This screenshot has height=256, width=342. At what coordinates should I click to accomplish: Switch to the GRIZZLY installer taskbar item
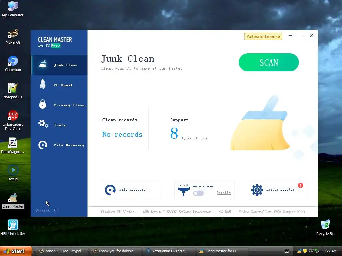tap(169, 251)
